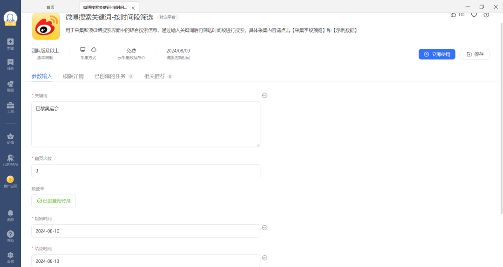503x267 pixels.
Task: Click the heart favorite icon
Action: click(474, 15)
